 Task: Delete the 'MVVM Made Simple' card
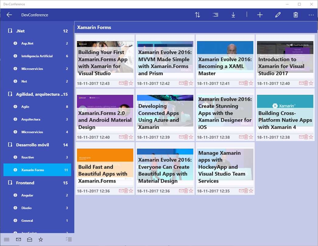pos(186,83)
